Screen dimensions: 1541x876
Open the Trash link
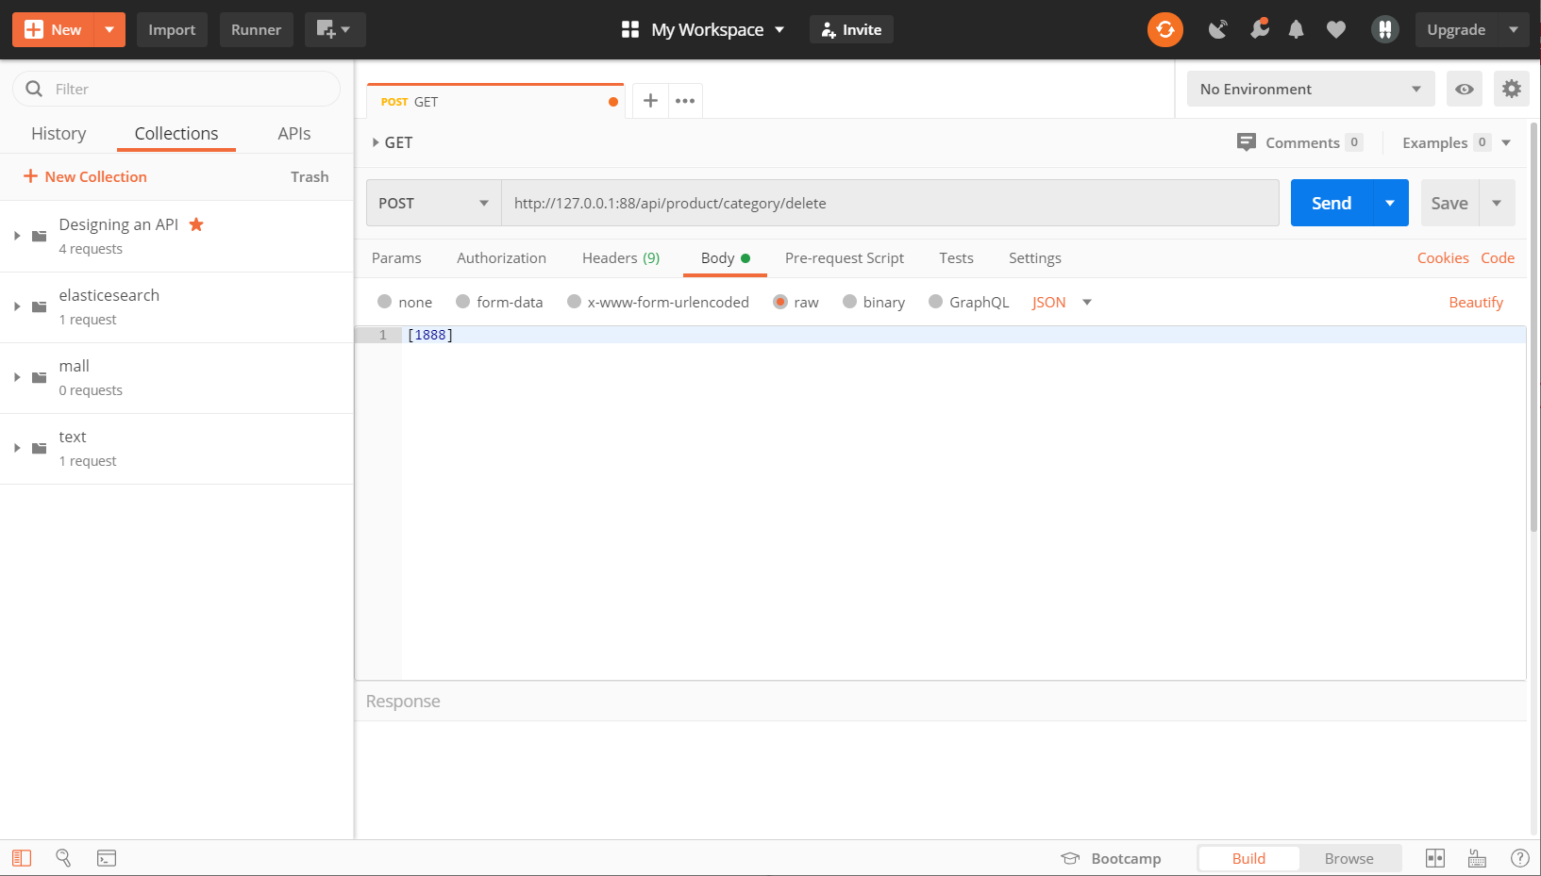[310, 176]
